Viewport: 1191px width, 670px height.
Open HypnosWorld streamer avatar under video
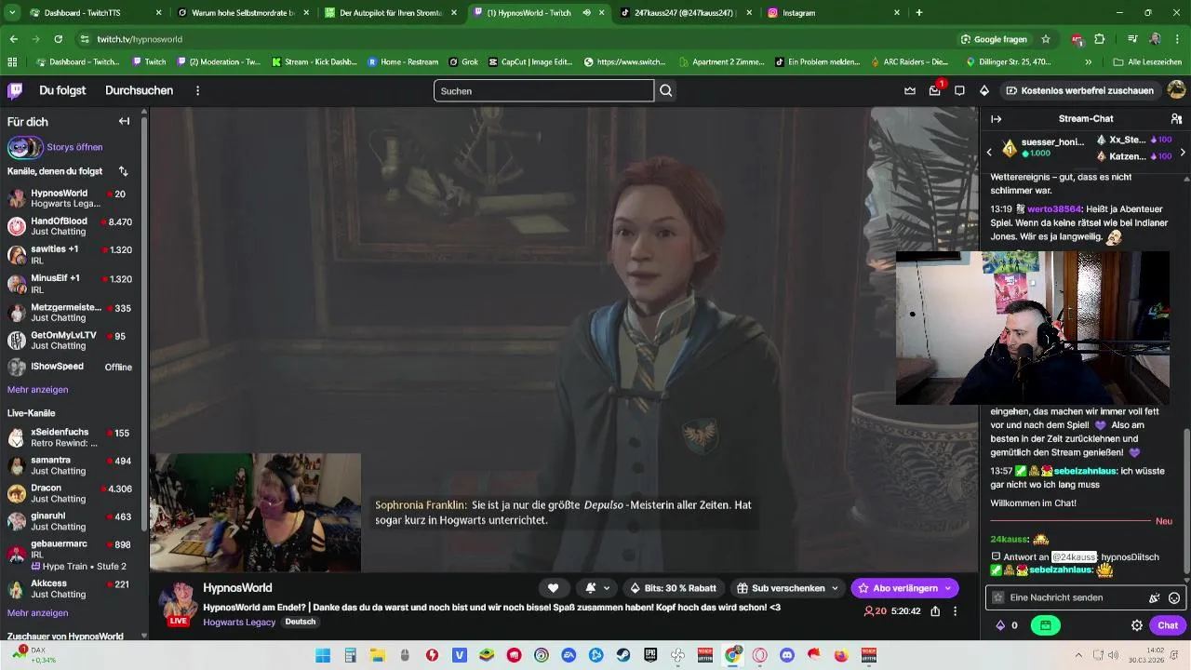179,602
